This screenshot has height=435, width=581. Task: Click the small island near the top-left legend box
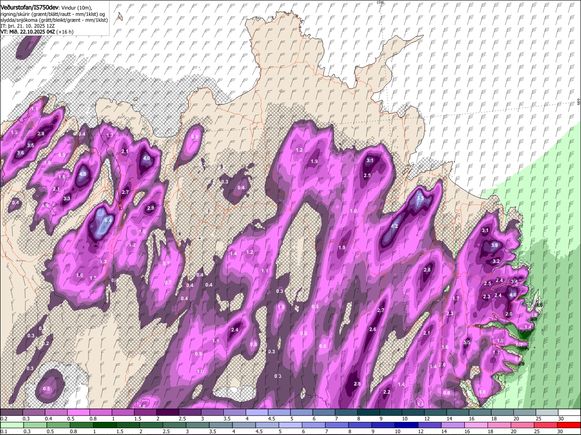[120, 17]
